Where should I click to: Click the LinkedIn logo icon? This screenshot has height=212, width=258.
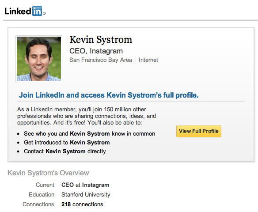click(x=25, y=11)
